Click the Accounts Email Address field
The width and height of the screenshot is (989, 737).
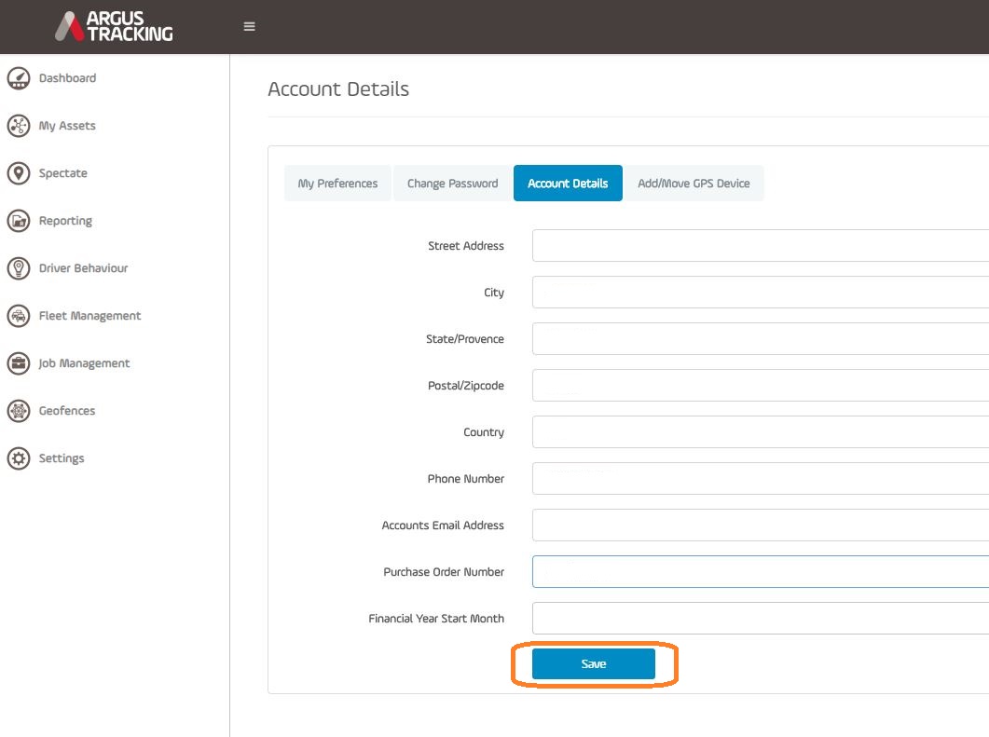[x=760, y=525]
